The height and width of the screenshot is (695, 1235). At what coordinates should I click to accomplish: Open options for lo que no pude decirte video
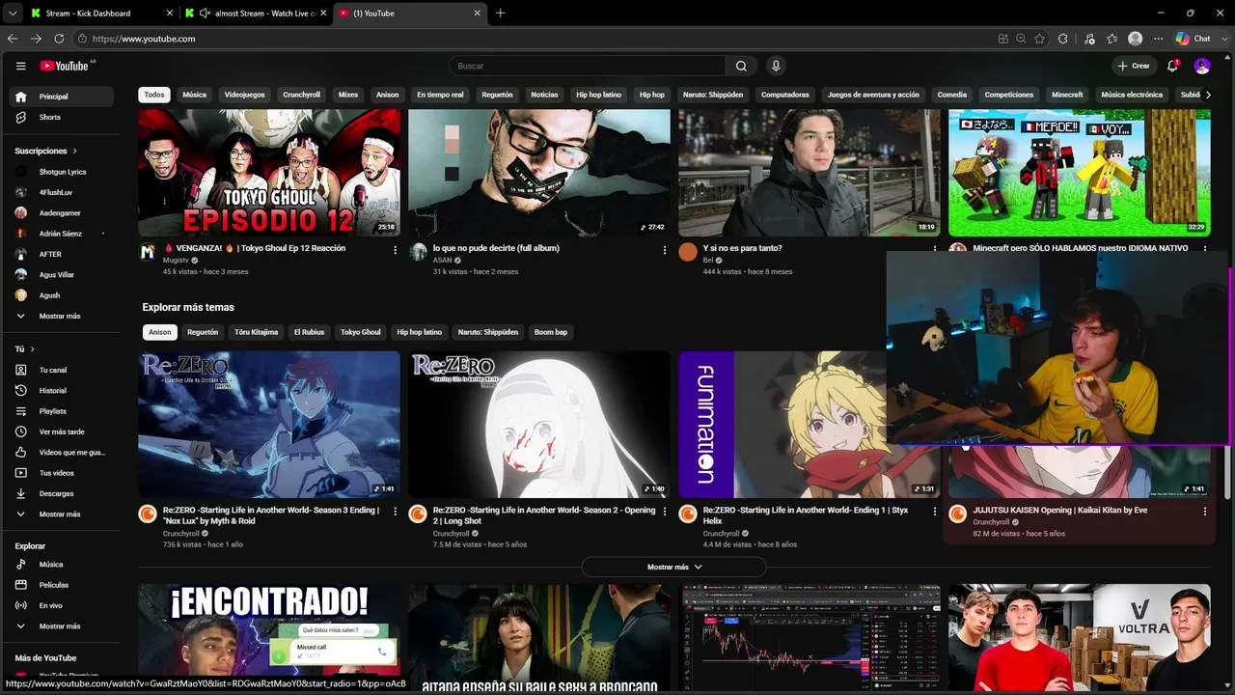pos(664,249)
